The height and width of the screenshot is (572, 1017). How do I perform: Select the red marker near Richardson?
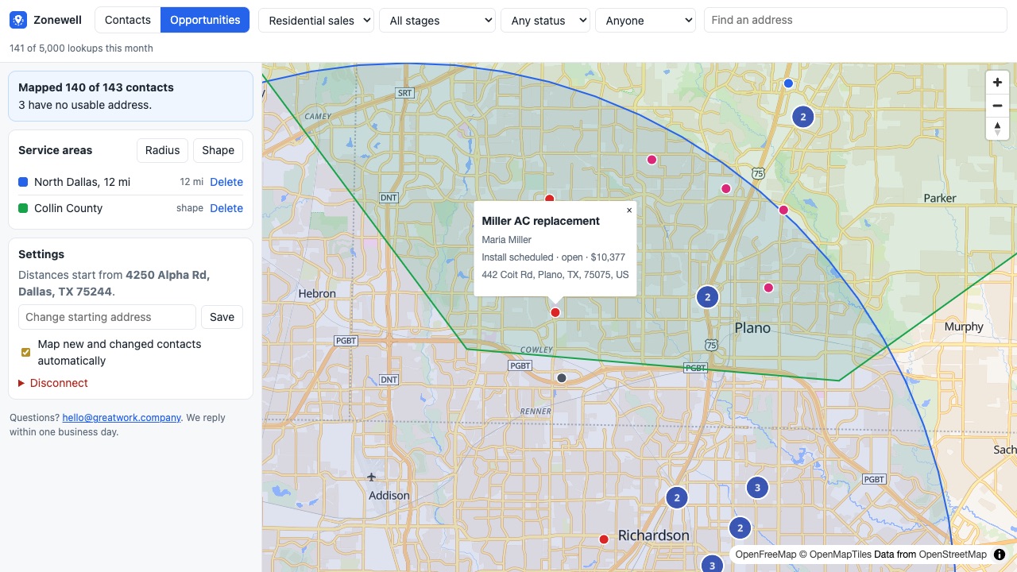[x=604, y=539]
